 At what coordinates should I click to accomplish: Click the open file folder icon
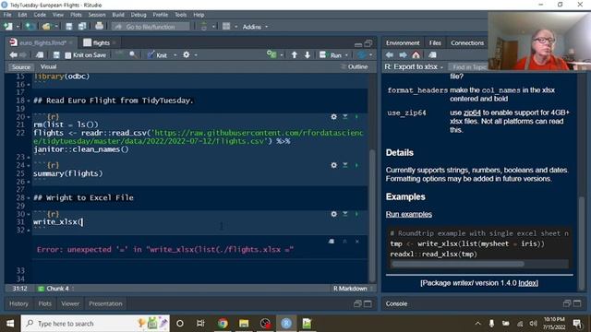tap(46, 27)
